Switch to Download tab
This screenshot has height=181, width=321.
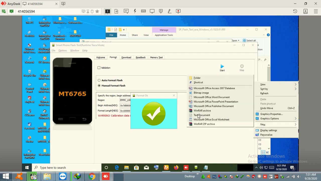[126, 58]
